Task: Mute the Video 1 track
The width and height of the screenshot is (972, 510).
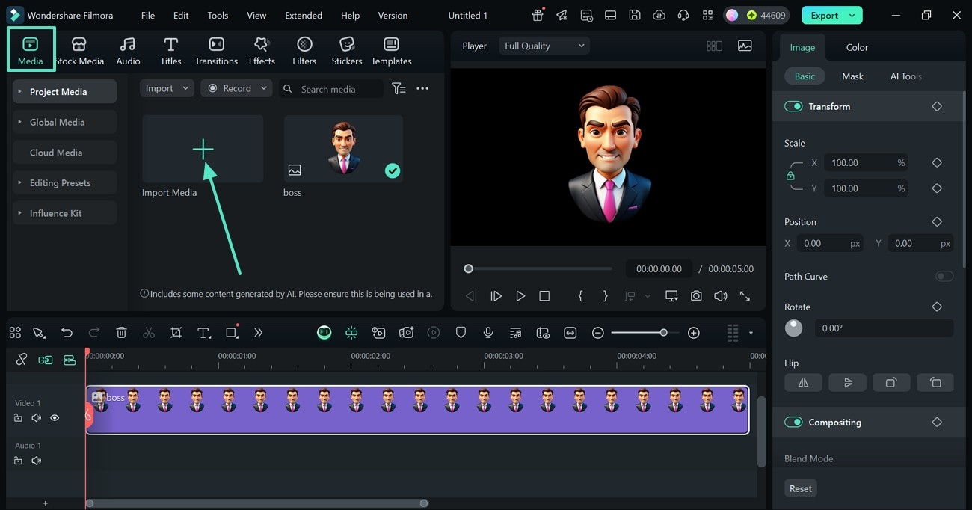Action: 36,418
